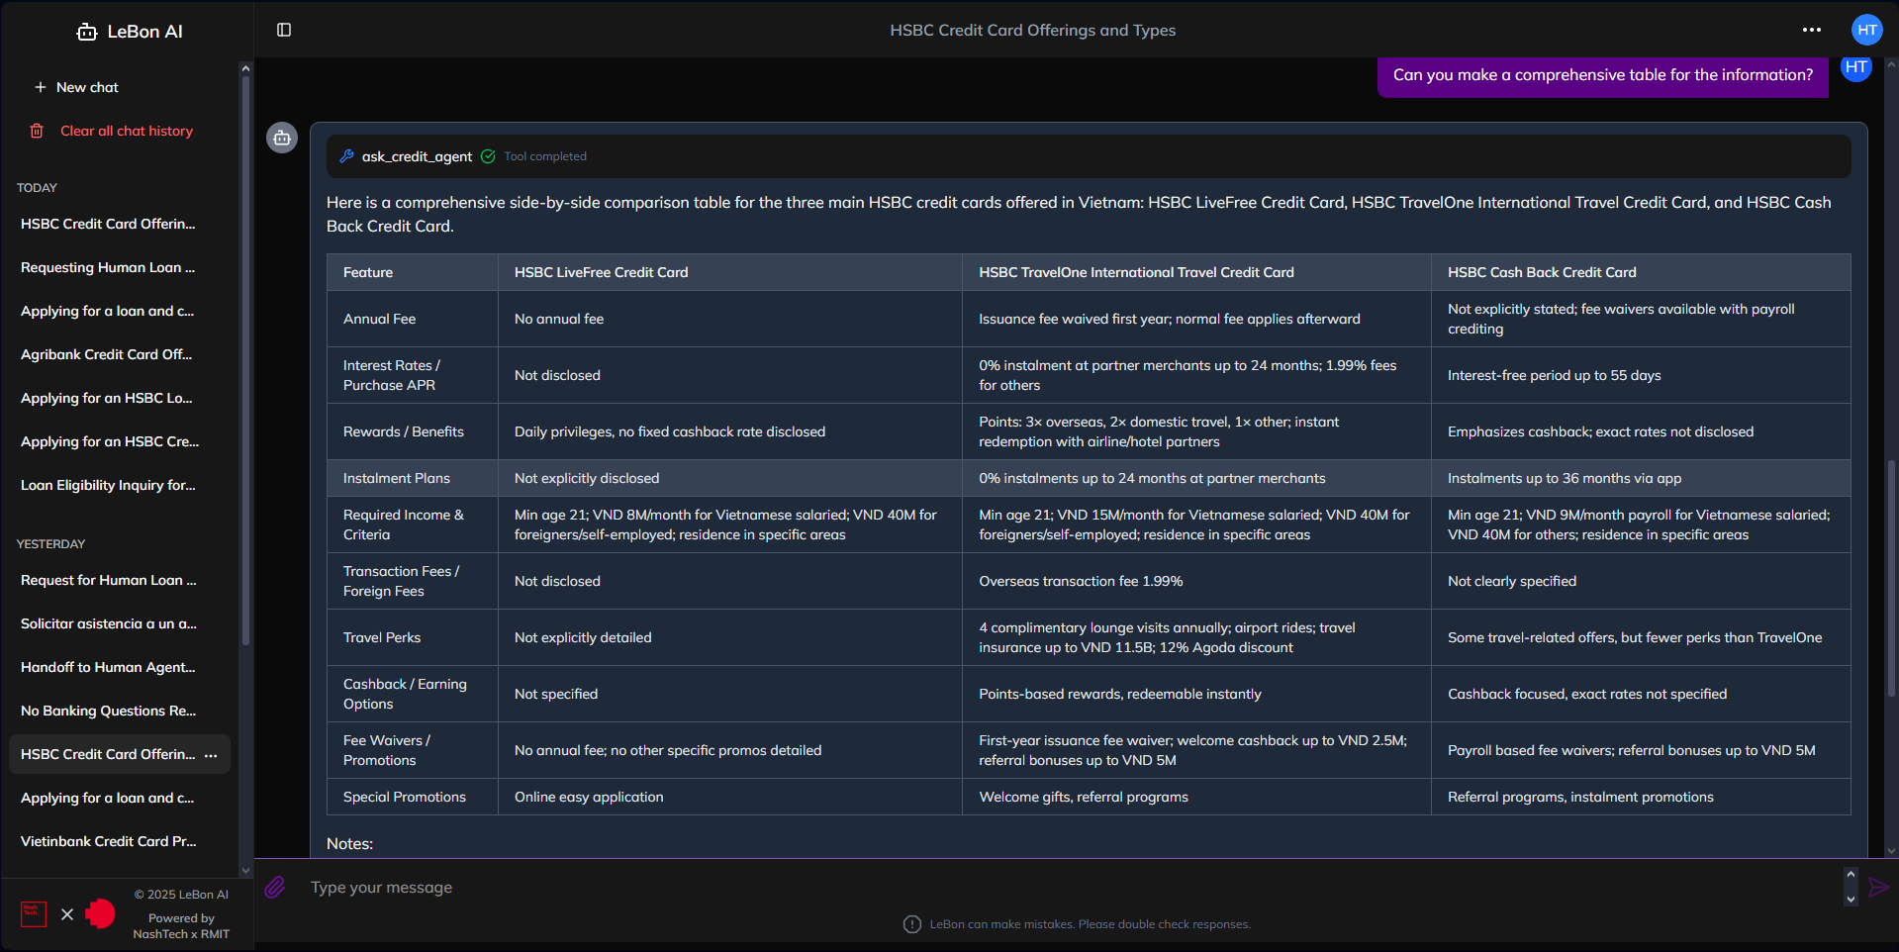Click the plus icon for New chat
This screenshot has width=1899, height=952.
(41, 87)
